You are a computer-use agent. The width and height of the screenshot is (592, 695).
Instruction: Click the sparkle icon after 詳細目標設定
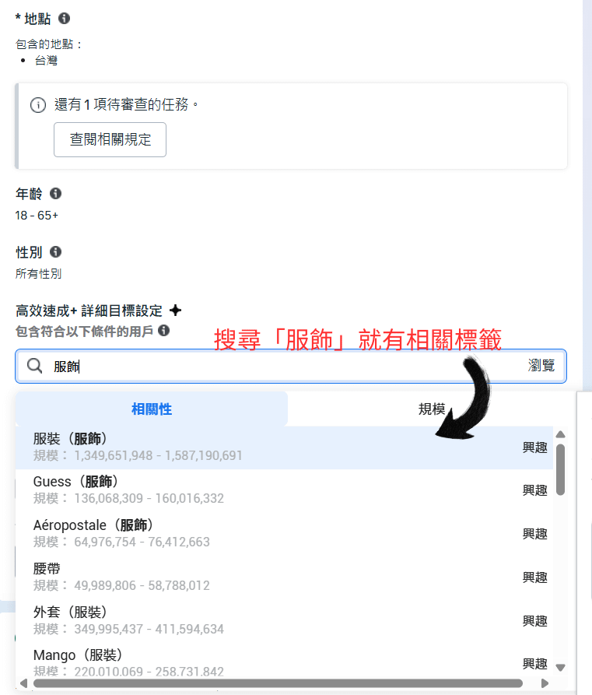tap(176, 311)
